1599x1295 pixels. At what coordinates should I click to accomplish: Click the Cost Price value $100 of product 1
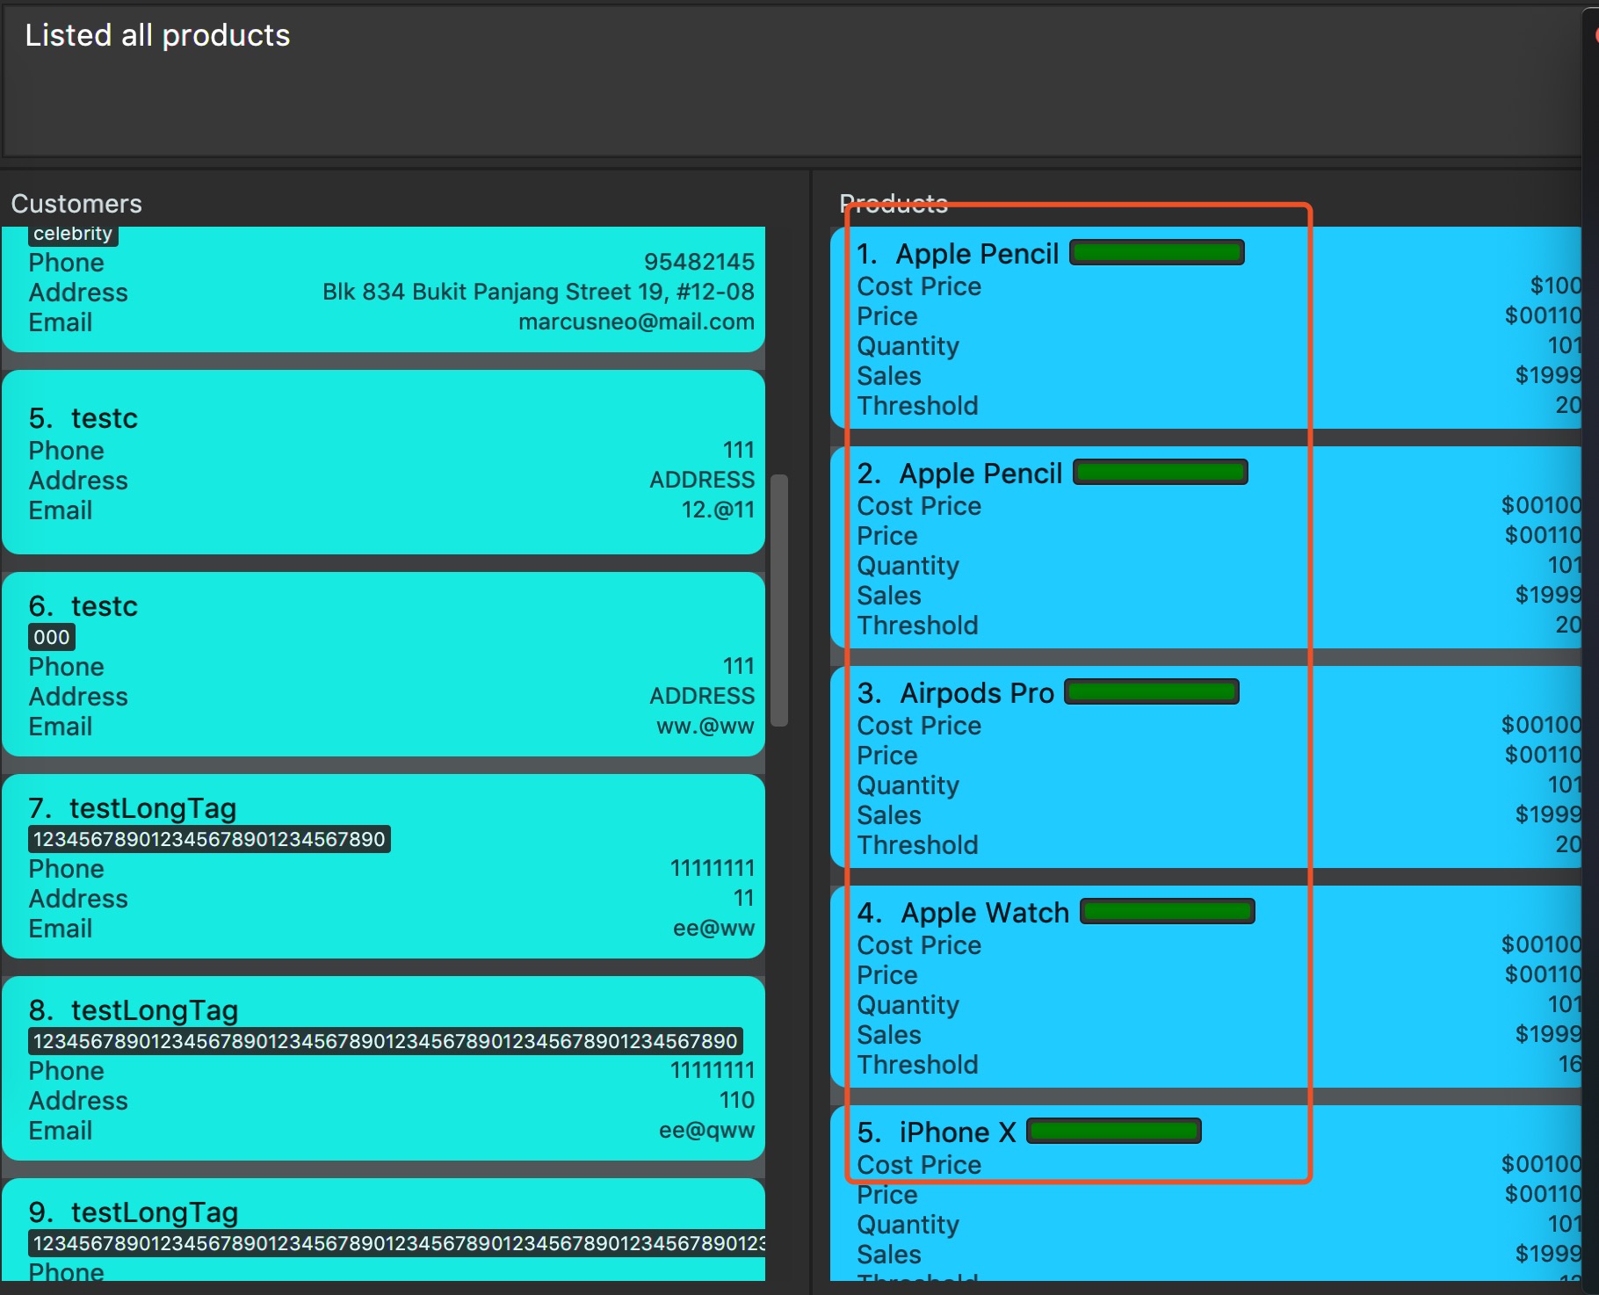[1556, 286]
